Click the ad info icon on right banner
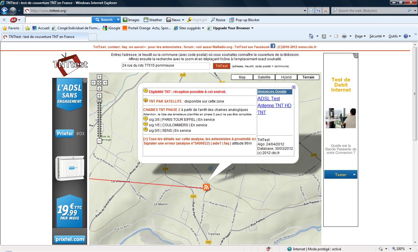The width and height of the screenshot is (418, 252). 356,55
